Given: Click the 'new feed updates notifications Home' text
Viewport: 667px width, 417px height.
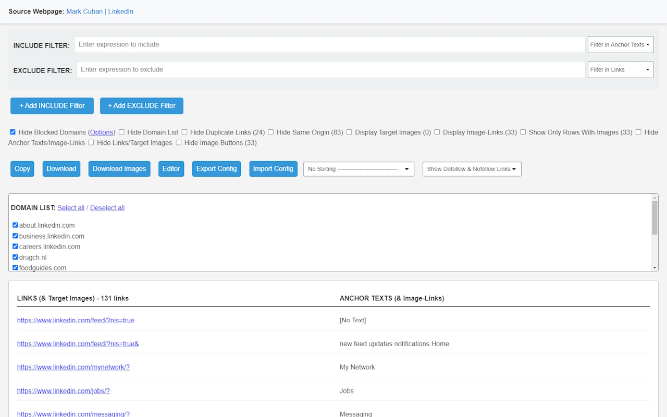Looking at the screenshot, I should 394,344.
